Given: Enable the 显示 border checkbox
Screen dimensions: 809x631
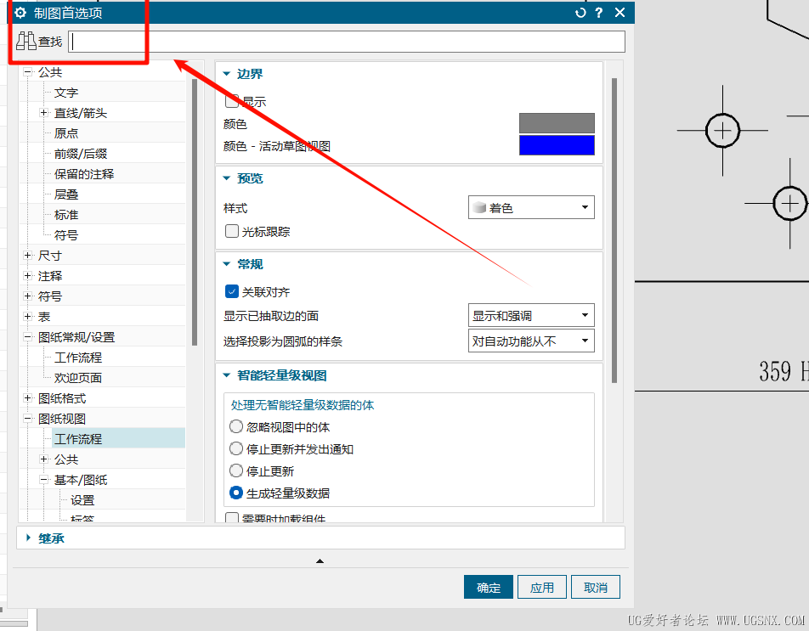Looking at the screenshot, I should pyautogui.click(x=232, y=101).
